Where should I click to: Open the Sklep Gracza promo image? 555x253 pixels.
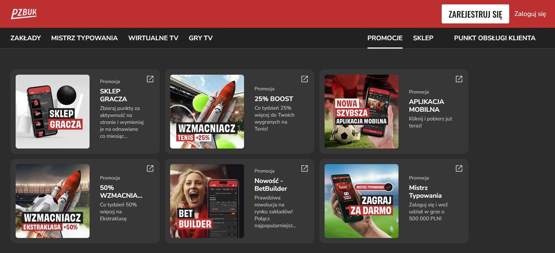(53, 112)
